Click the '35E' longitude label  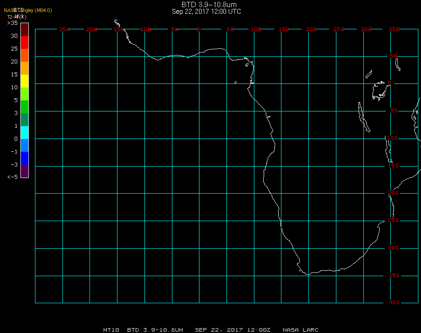click(x=394, y=29)
